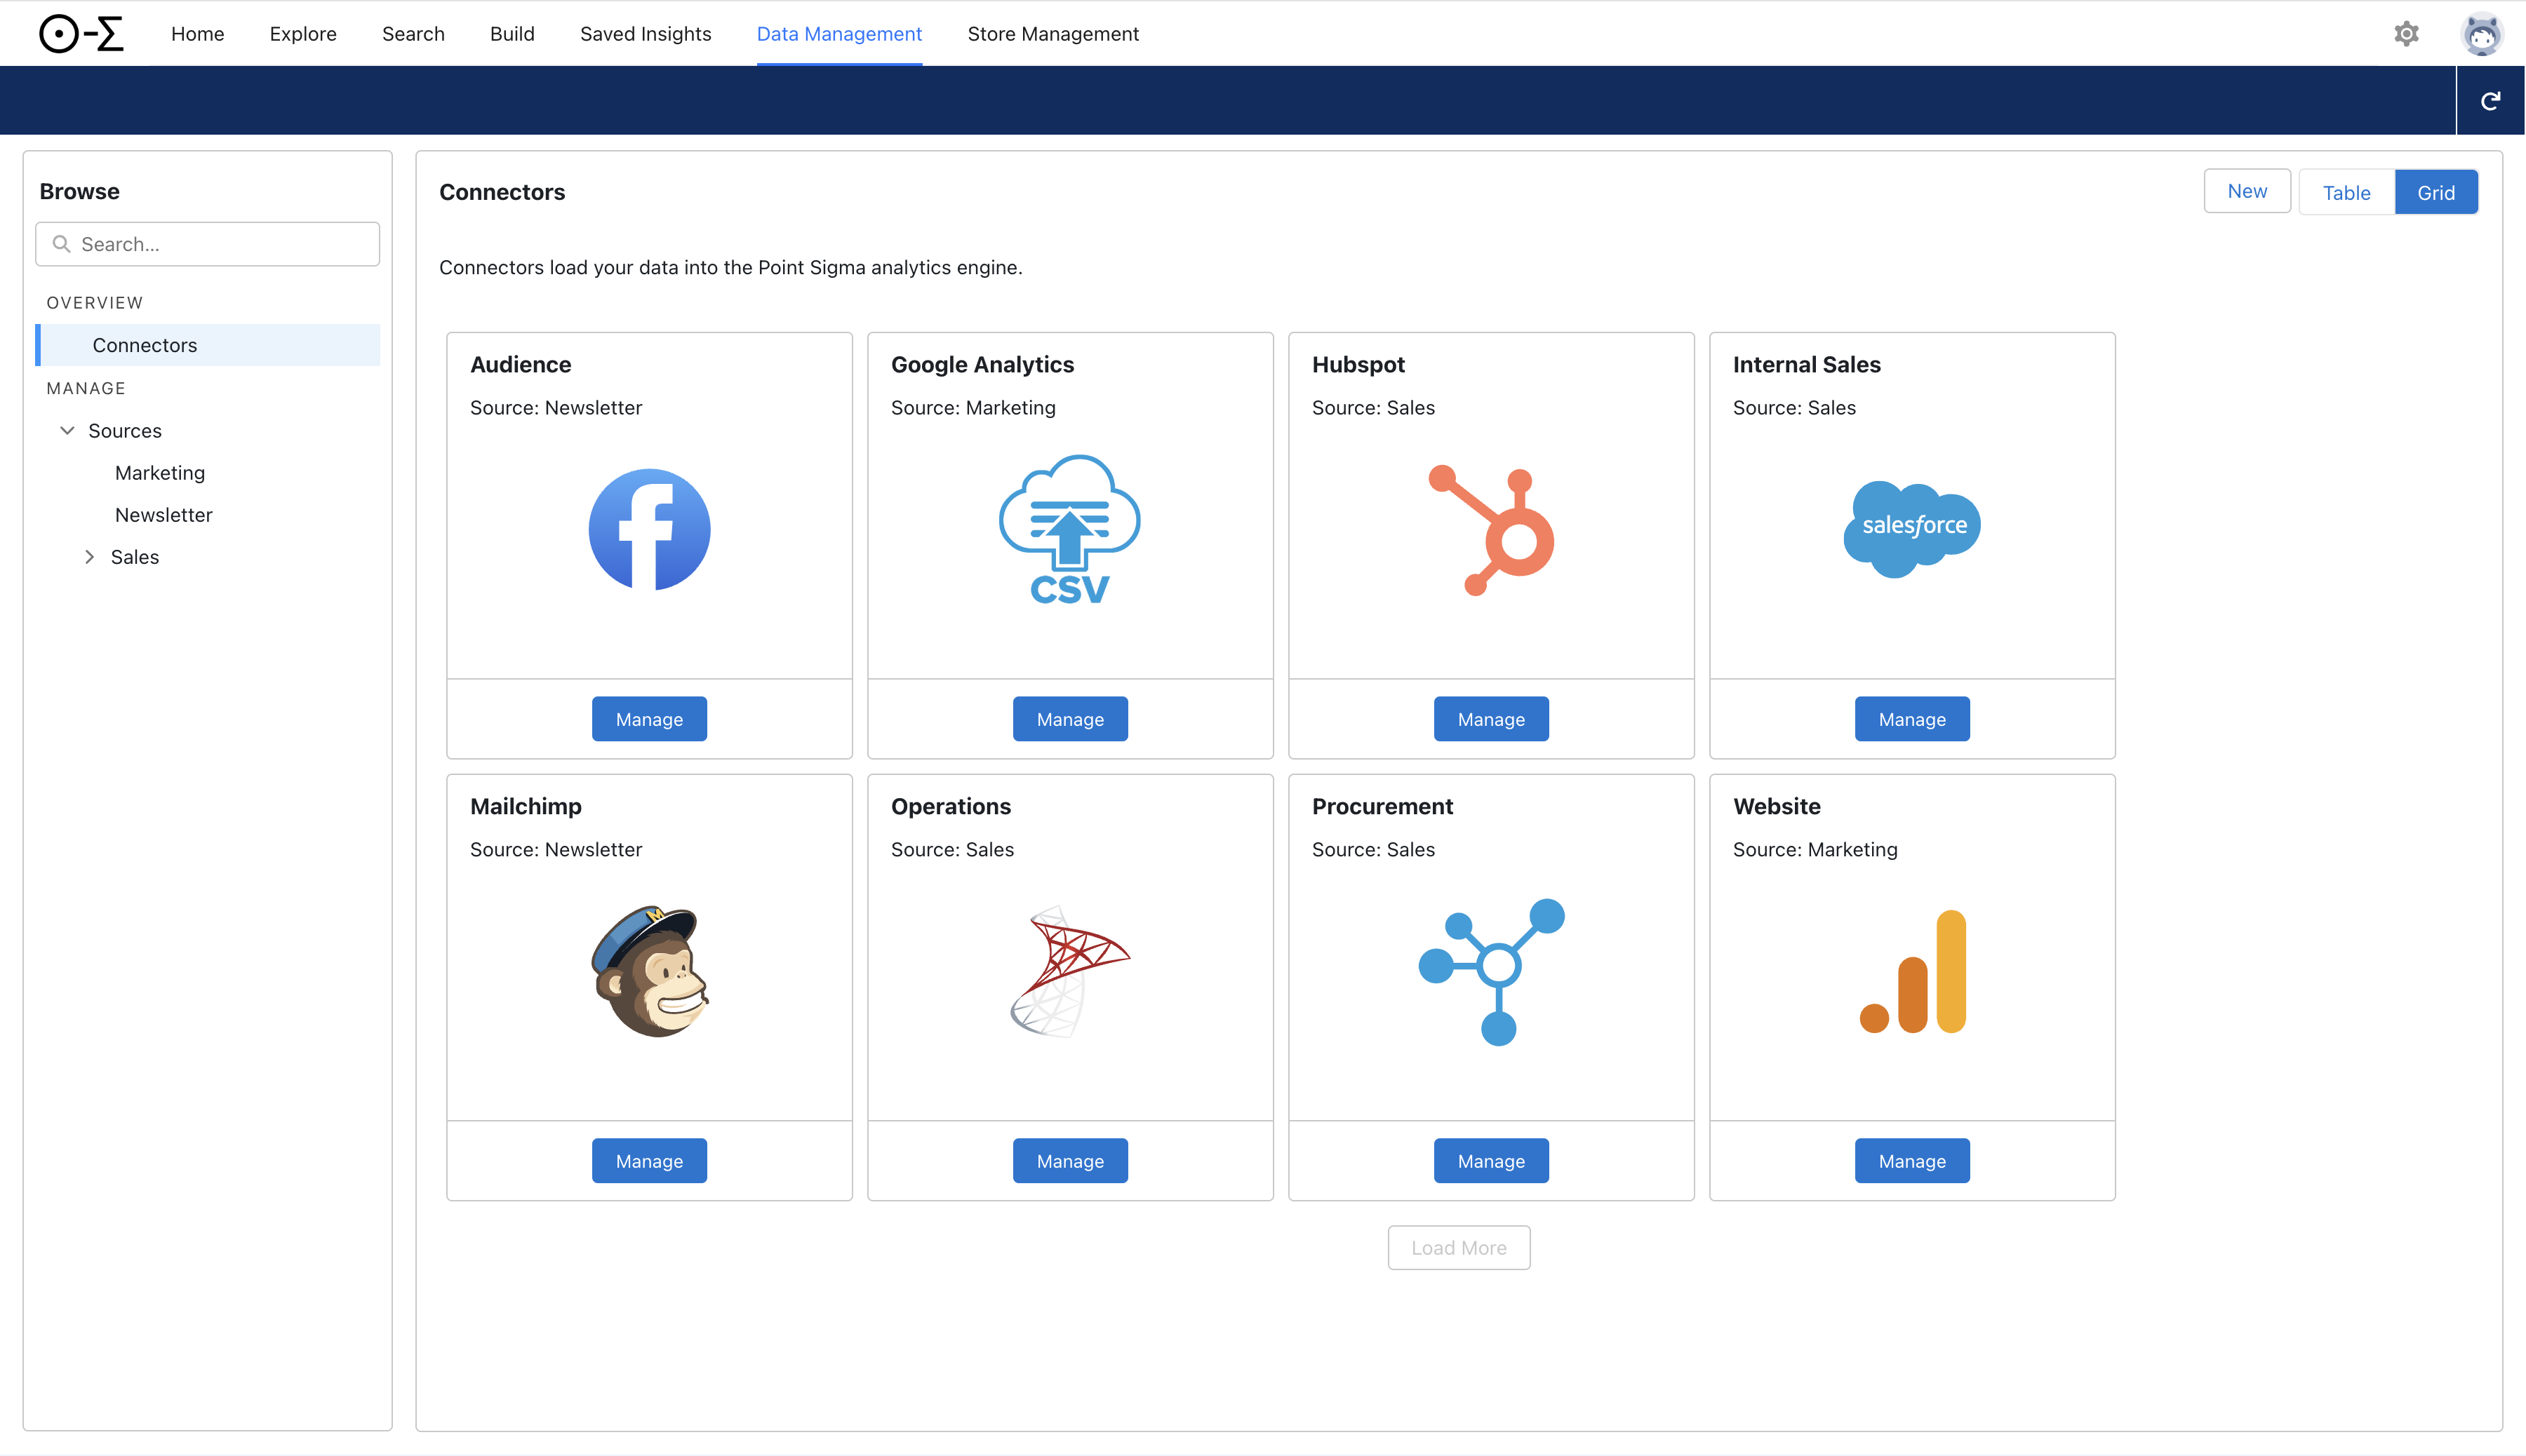This screenshot has width=2526, height=1456.
Task: Create a New connector
Action: 2246,191
